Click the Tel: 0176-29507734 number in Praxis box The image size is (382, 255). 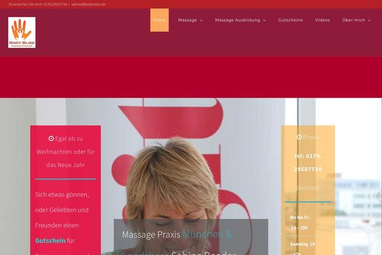(x=308, y=163)
